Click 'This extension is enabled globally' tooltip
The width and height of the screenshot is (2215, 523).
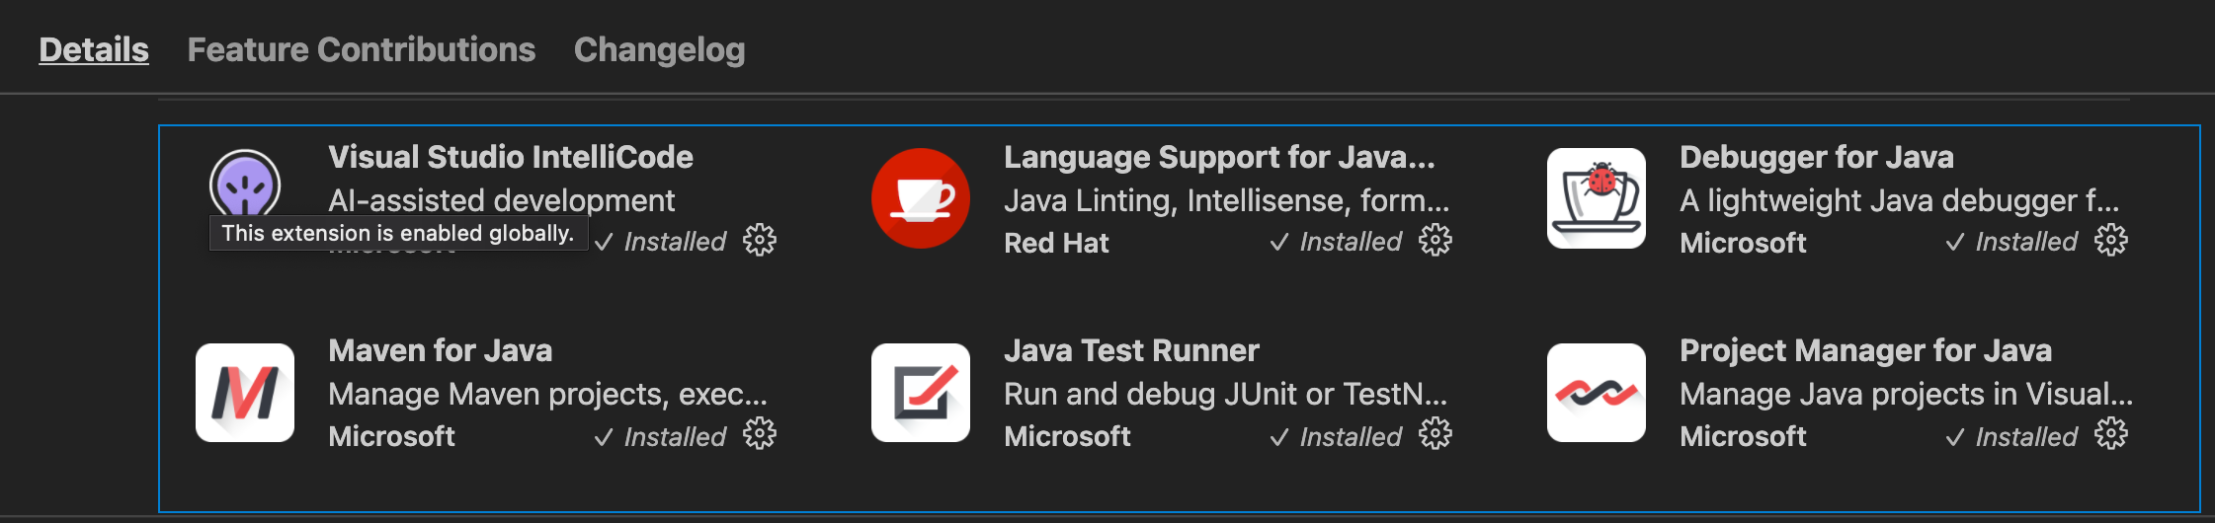point(398,233)
